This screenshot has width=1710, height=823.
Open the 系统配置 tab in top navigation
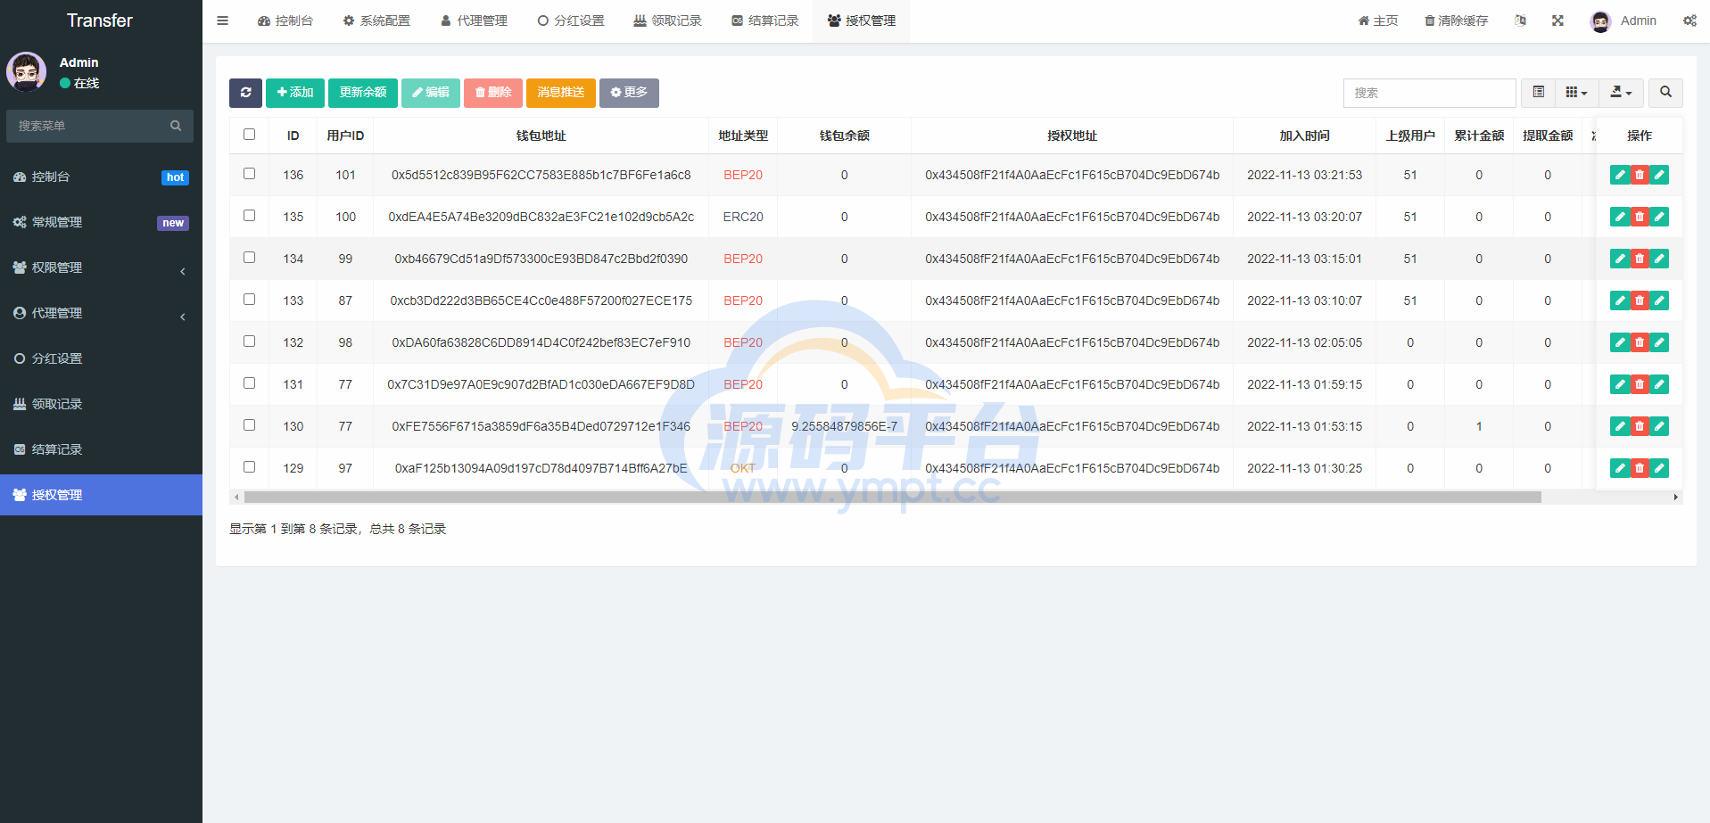point(376,21)
